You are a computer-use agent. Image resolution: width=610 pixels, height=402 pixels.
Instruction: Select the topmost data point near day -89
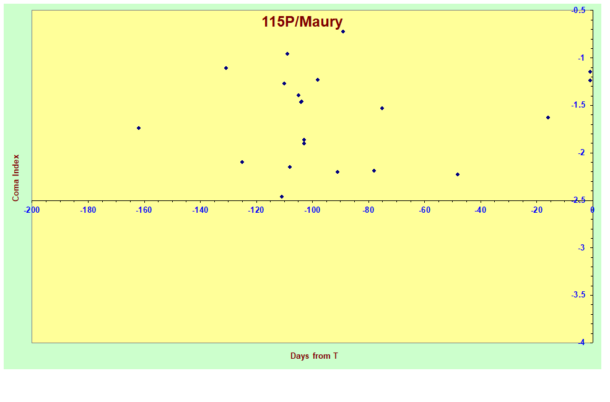342,32
